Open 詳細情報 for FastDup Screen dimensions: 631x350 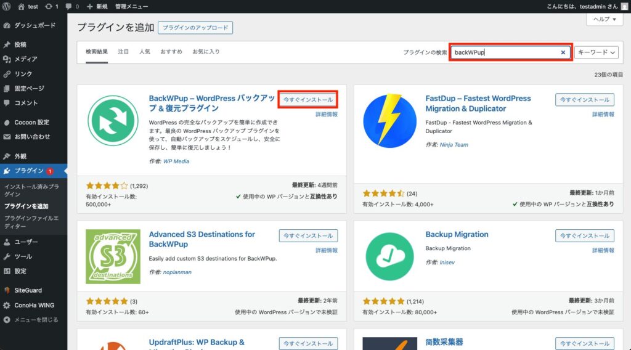click(603, 115)
